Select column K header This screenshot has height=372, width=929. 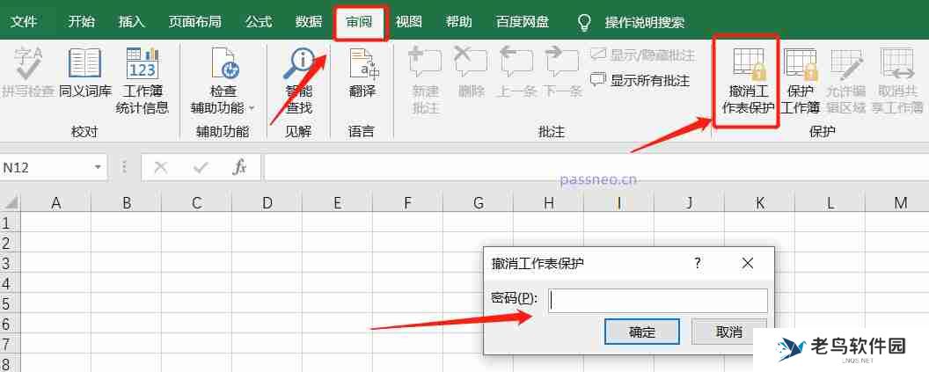(x=759, y=204)
